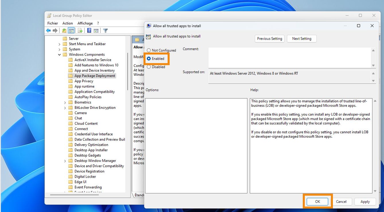Click the folder icon beside Chat

click(71, 118)
